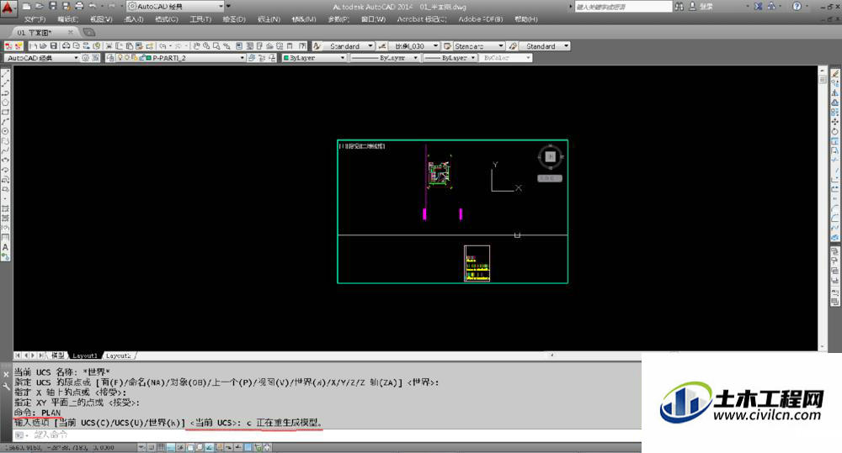
Task: Open the 窗口(W) menu
Action: pyautogui.click(x=373, y=18)
